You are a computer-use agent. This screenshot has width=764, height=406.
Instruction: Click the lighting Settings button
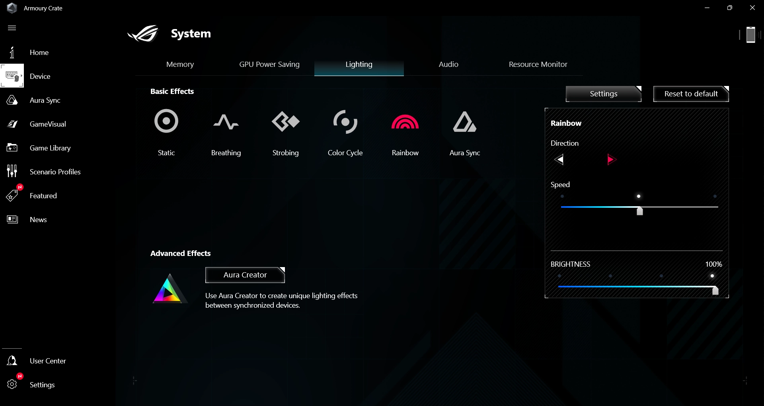click(604, 94)
